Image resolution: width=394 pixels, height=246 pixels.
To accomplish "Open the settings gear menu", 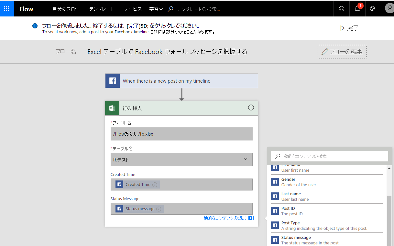I will click(372, 9).
